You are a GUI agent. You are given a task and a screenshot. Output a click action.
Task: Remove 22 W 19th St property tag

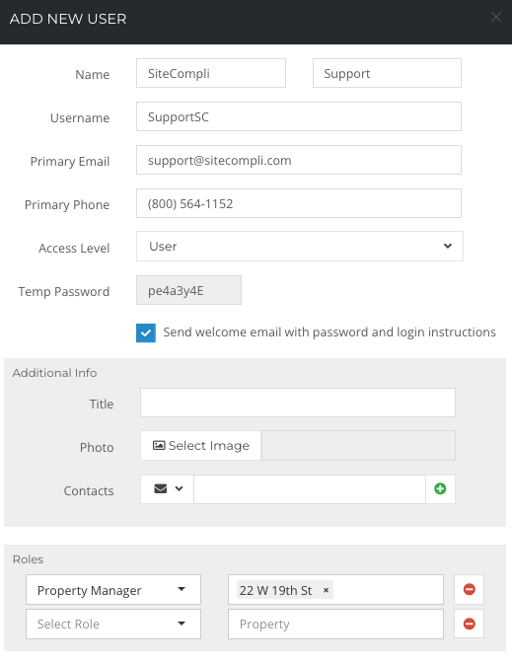(x=326, y=590)
